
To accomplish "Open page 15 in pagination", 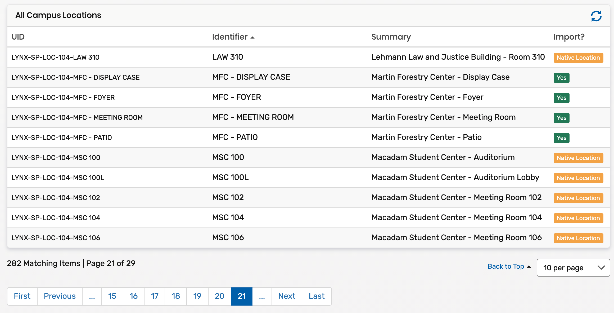I will pyautogui.click(x=112, y=296).
